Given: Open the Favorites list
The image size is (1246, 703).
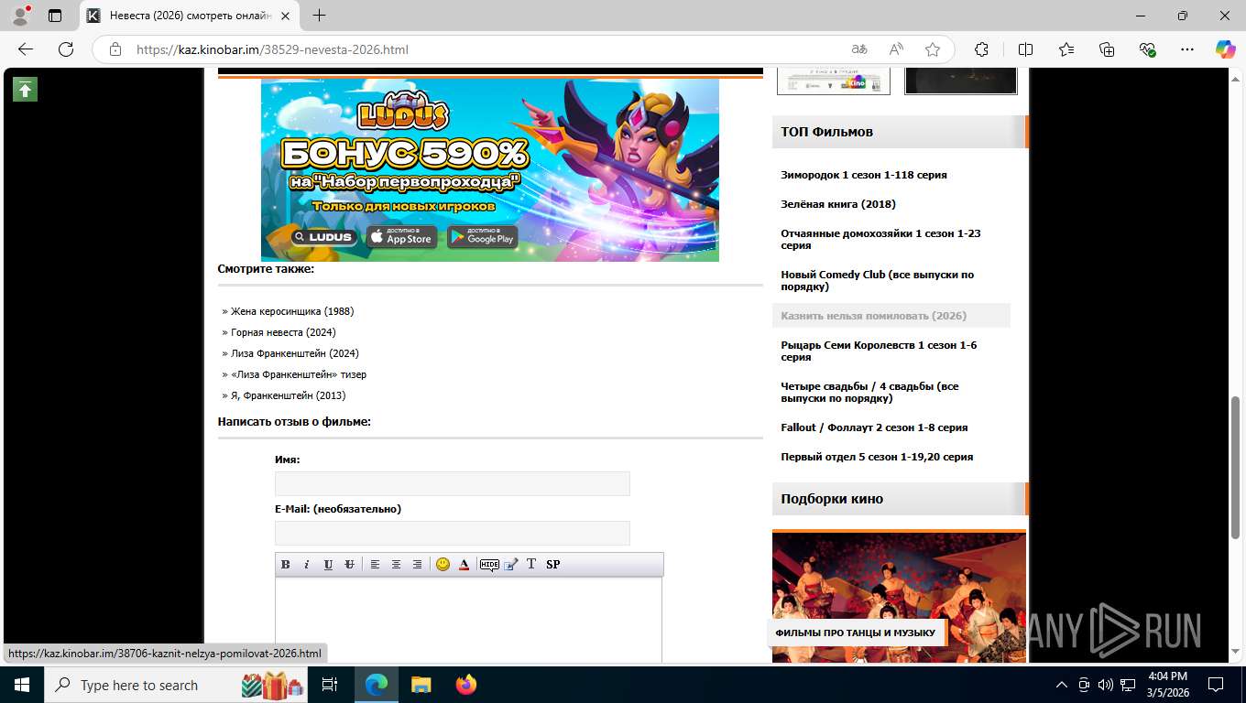Looking at the screenshot, I should point(1066,49).
